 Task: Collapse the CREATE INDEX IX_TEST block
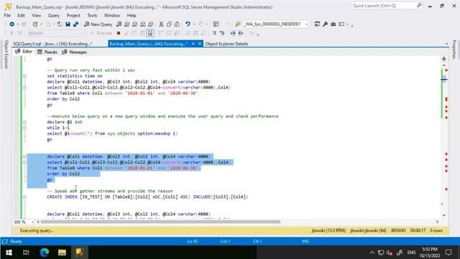click(24, 196)
